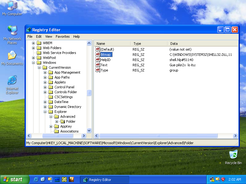246x184 pixels.
Task: Click the Web Service Providers folder icon
Action: [39, 53]
